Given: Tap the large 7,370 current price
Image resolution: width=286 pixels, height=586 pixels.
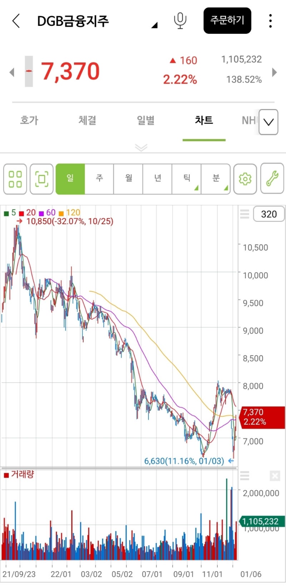Looking at the screenshot, I should [x=70, y=71].
